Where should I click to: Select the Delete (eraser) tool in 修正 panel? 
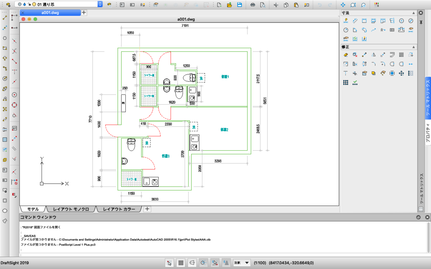tap(346, 55)
